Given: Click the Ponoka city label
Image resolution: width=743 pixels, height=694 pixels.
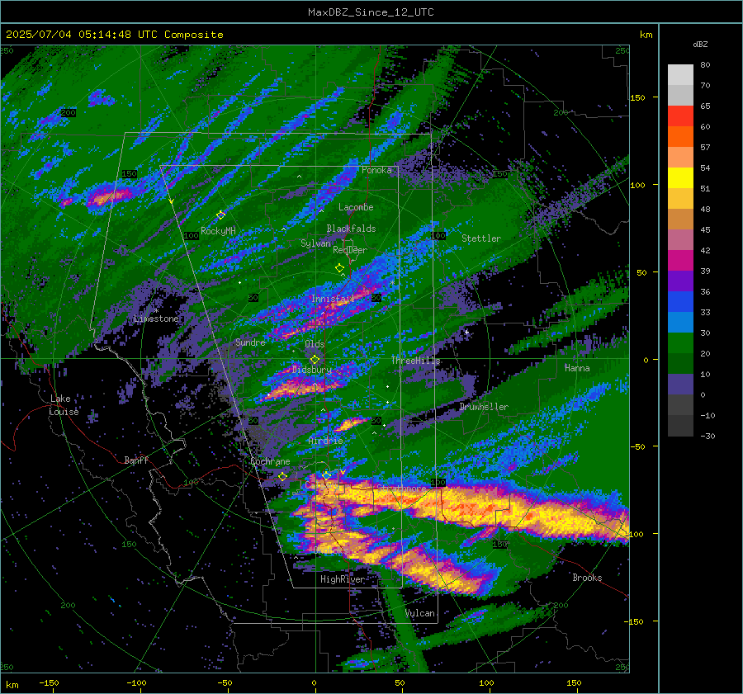Looking at the screenshot, I should click(x=376, y=170).
